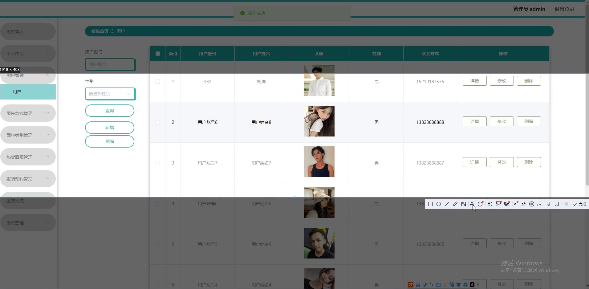Check the row checkbox for user 333
This screenshot has height=289, width=589.
point(158,82)
